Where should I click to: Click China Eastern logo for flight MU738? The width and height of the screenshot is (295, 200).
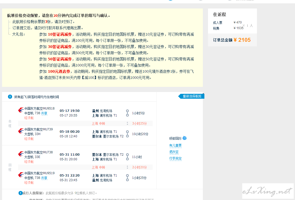[x=21, y=154]
